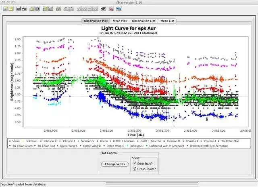Viewport: 258px width, 187px height.
Task: Click the period analysis toolbar icon
Action: 58,8
